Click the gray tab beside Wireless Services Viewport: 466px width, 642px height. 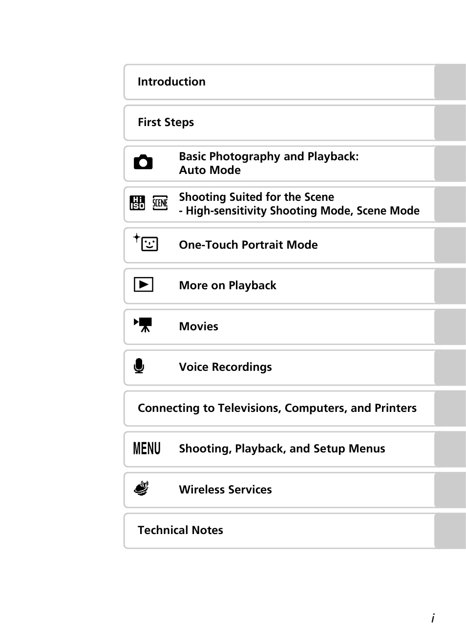click(450, 490)
